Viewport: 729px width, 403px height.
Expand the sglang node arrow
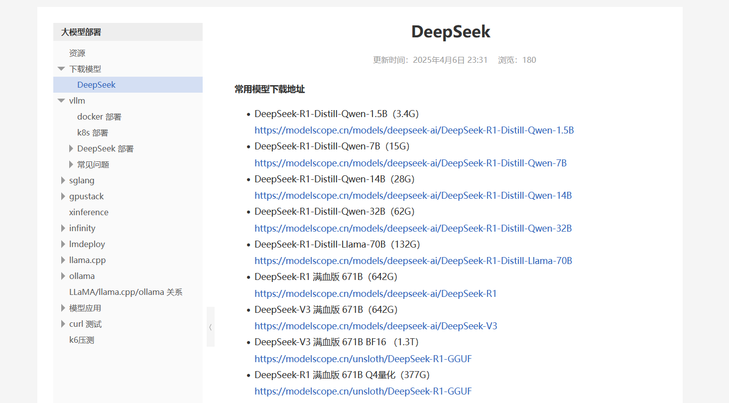point(63,180)
